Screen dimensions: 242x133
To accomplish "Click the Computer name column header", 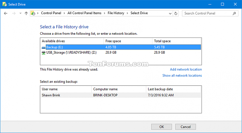I will point(119,89).
